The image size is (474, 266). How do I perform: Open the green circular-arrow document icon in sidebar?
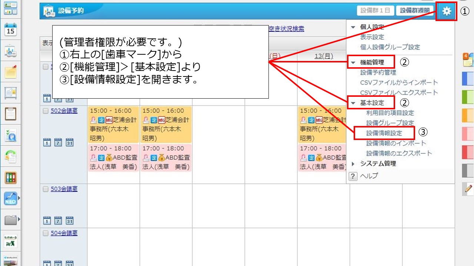(x=10, y=157)
